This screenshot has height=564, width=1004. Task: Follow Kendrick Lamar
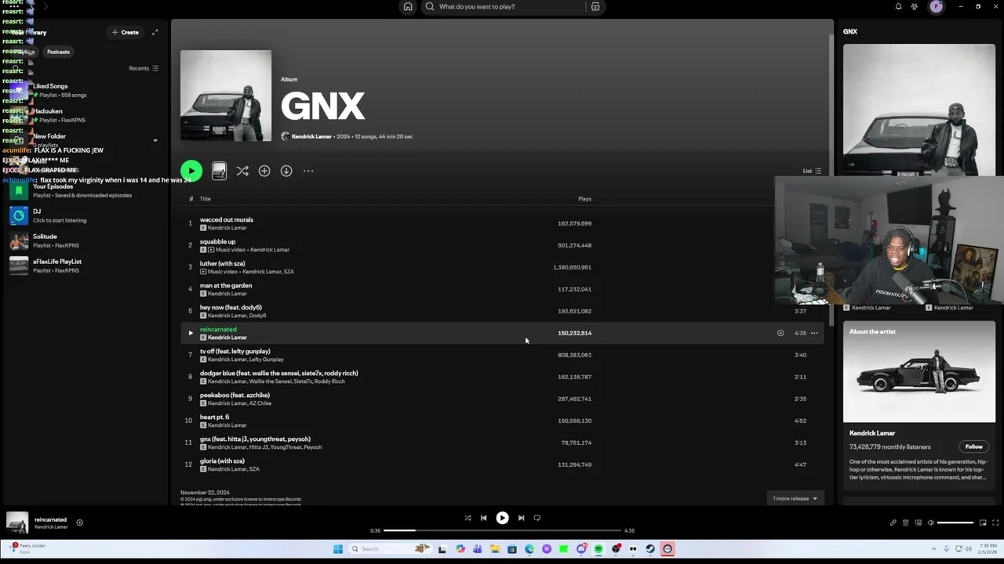973,446
